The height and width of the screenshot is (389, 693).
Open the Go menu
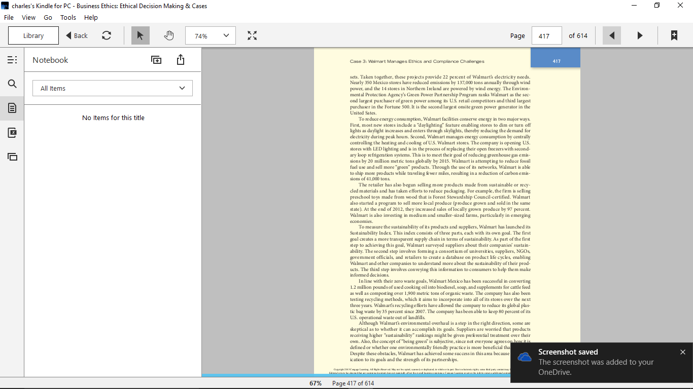coord(48,17)
